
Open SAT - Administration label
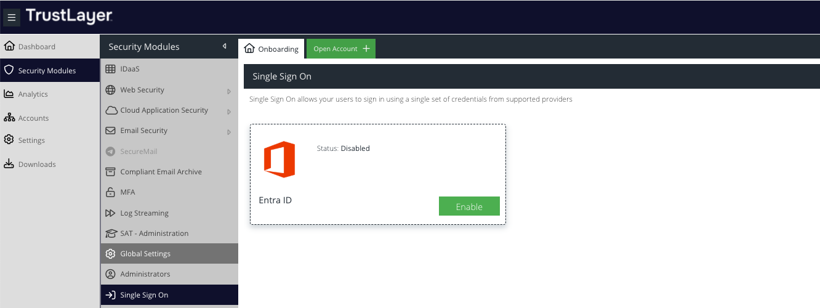tap(155, 233)
